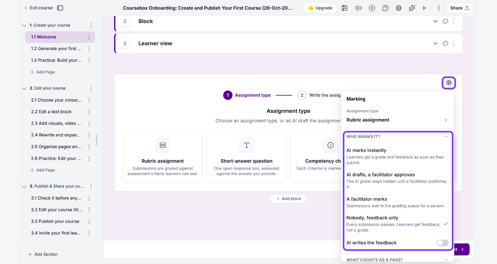
Task: Open the help chat question icon
Action: pyautogui.click(x=385, y=8)
